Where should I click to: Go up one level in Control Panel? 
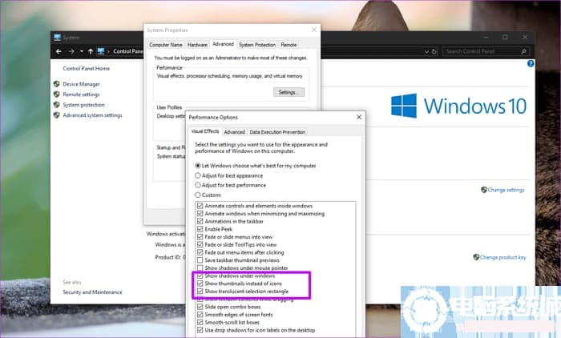[91, 51]
